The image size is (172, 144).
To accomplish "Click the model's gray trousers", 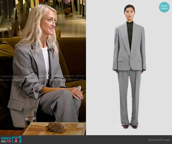I will 129,96.
